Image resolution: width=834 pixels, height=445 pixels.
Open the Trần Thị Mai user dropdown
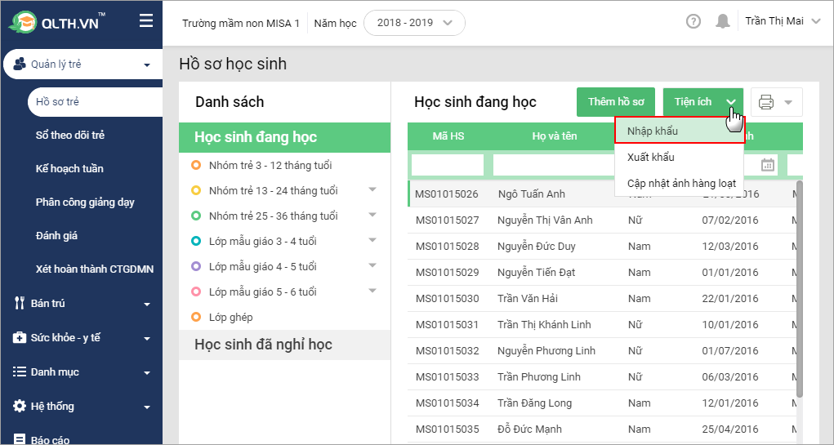[x=782, y=22]
